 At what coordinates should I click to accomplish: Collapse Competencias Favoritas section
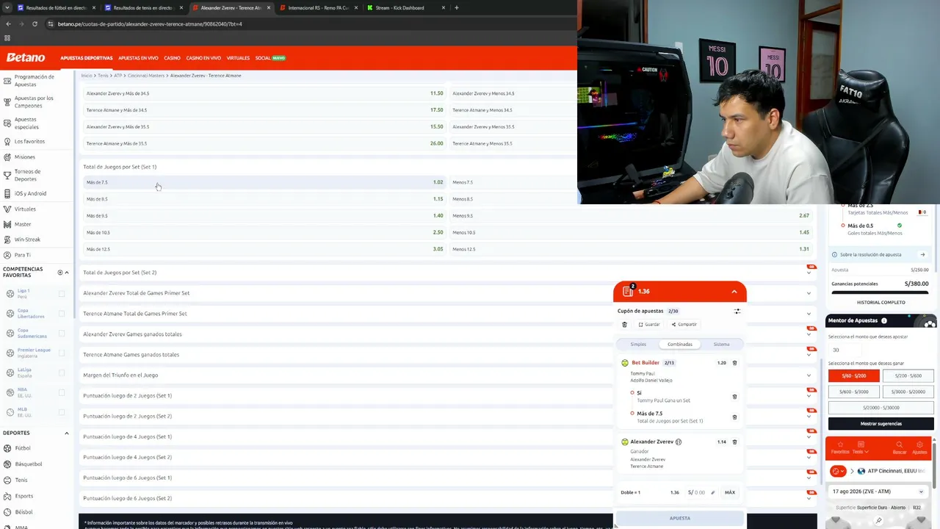click(x=67, y=273)
